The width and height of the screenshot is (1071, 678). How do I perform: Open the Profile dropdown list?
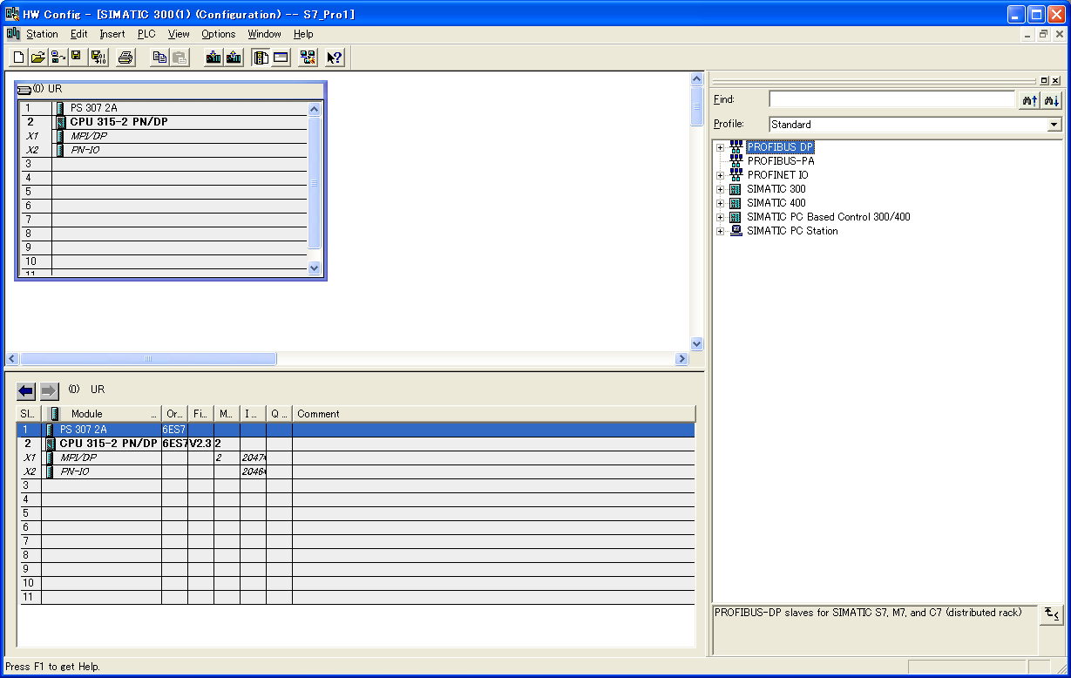[x=1054, y=125]
